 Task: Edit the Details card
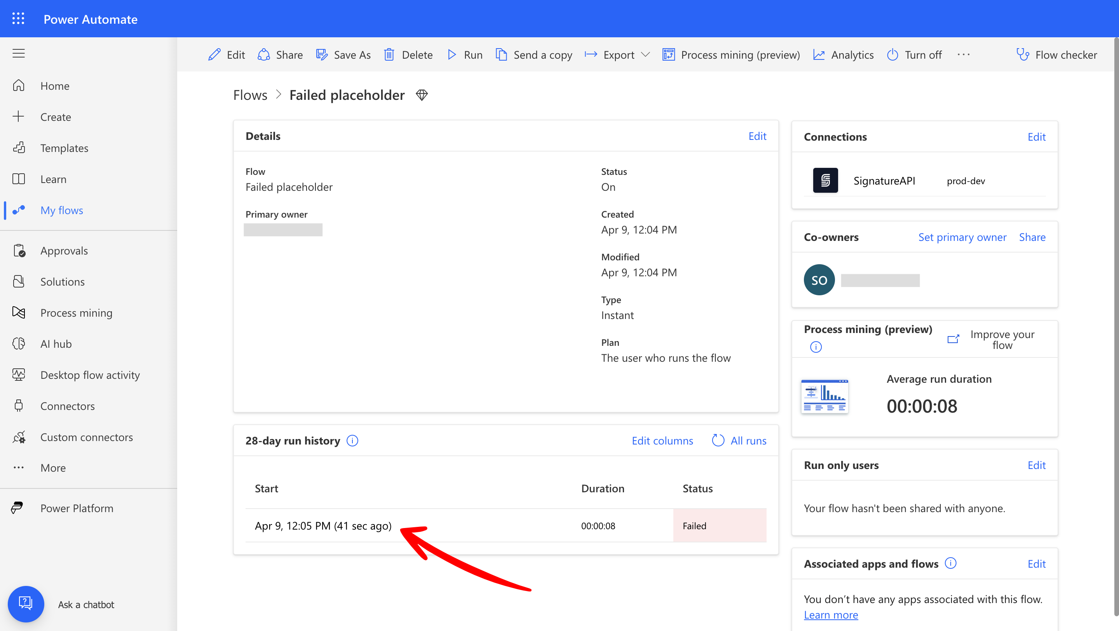[x=757, y=136]
